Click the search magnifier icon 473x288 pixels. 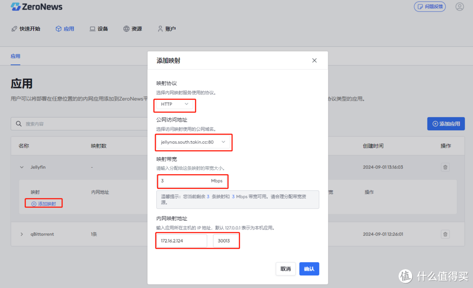19,123
